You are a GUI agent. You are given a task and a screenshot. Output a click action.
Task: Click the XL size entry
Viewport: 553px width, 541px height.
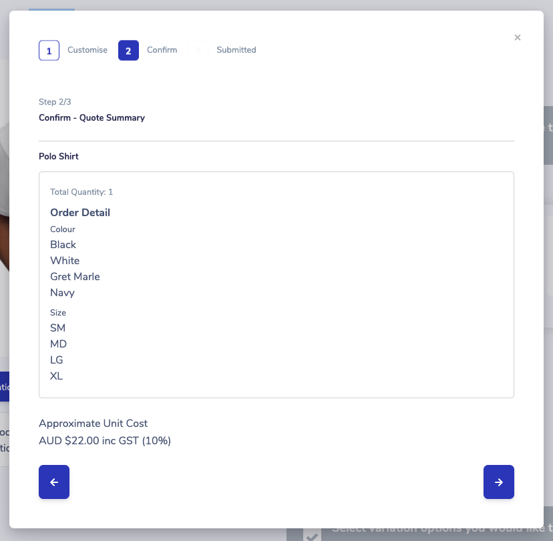pos(57,376)
